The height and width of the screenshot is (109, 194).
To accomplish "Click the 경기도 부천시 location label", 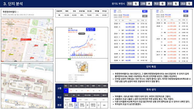I will tap(118, 4).
